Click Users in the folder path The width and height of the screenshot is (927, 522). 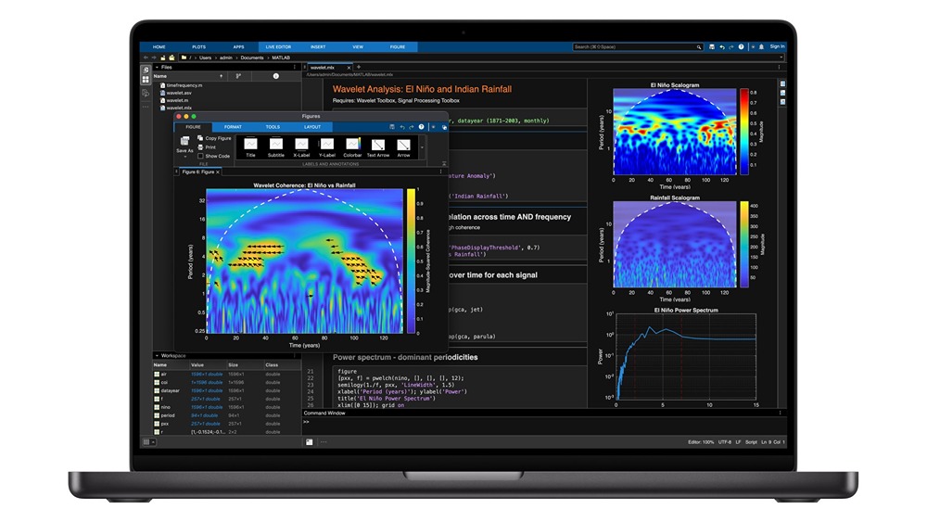coord(205,57)
